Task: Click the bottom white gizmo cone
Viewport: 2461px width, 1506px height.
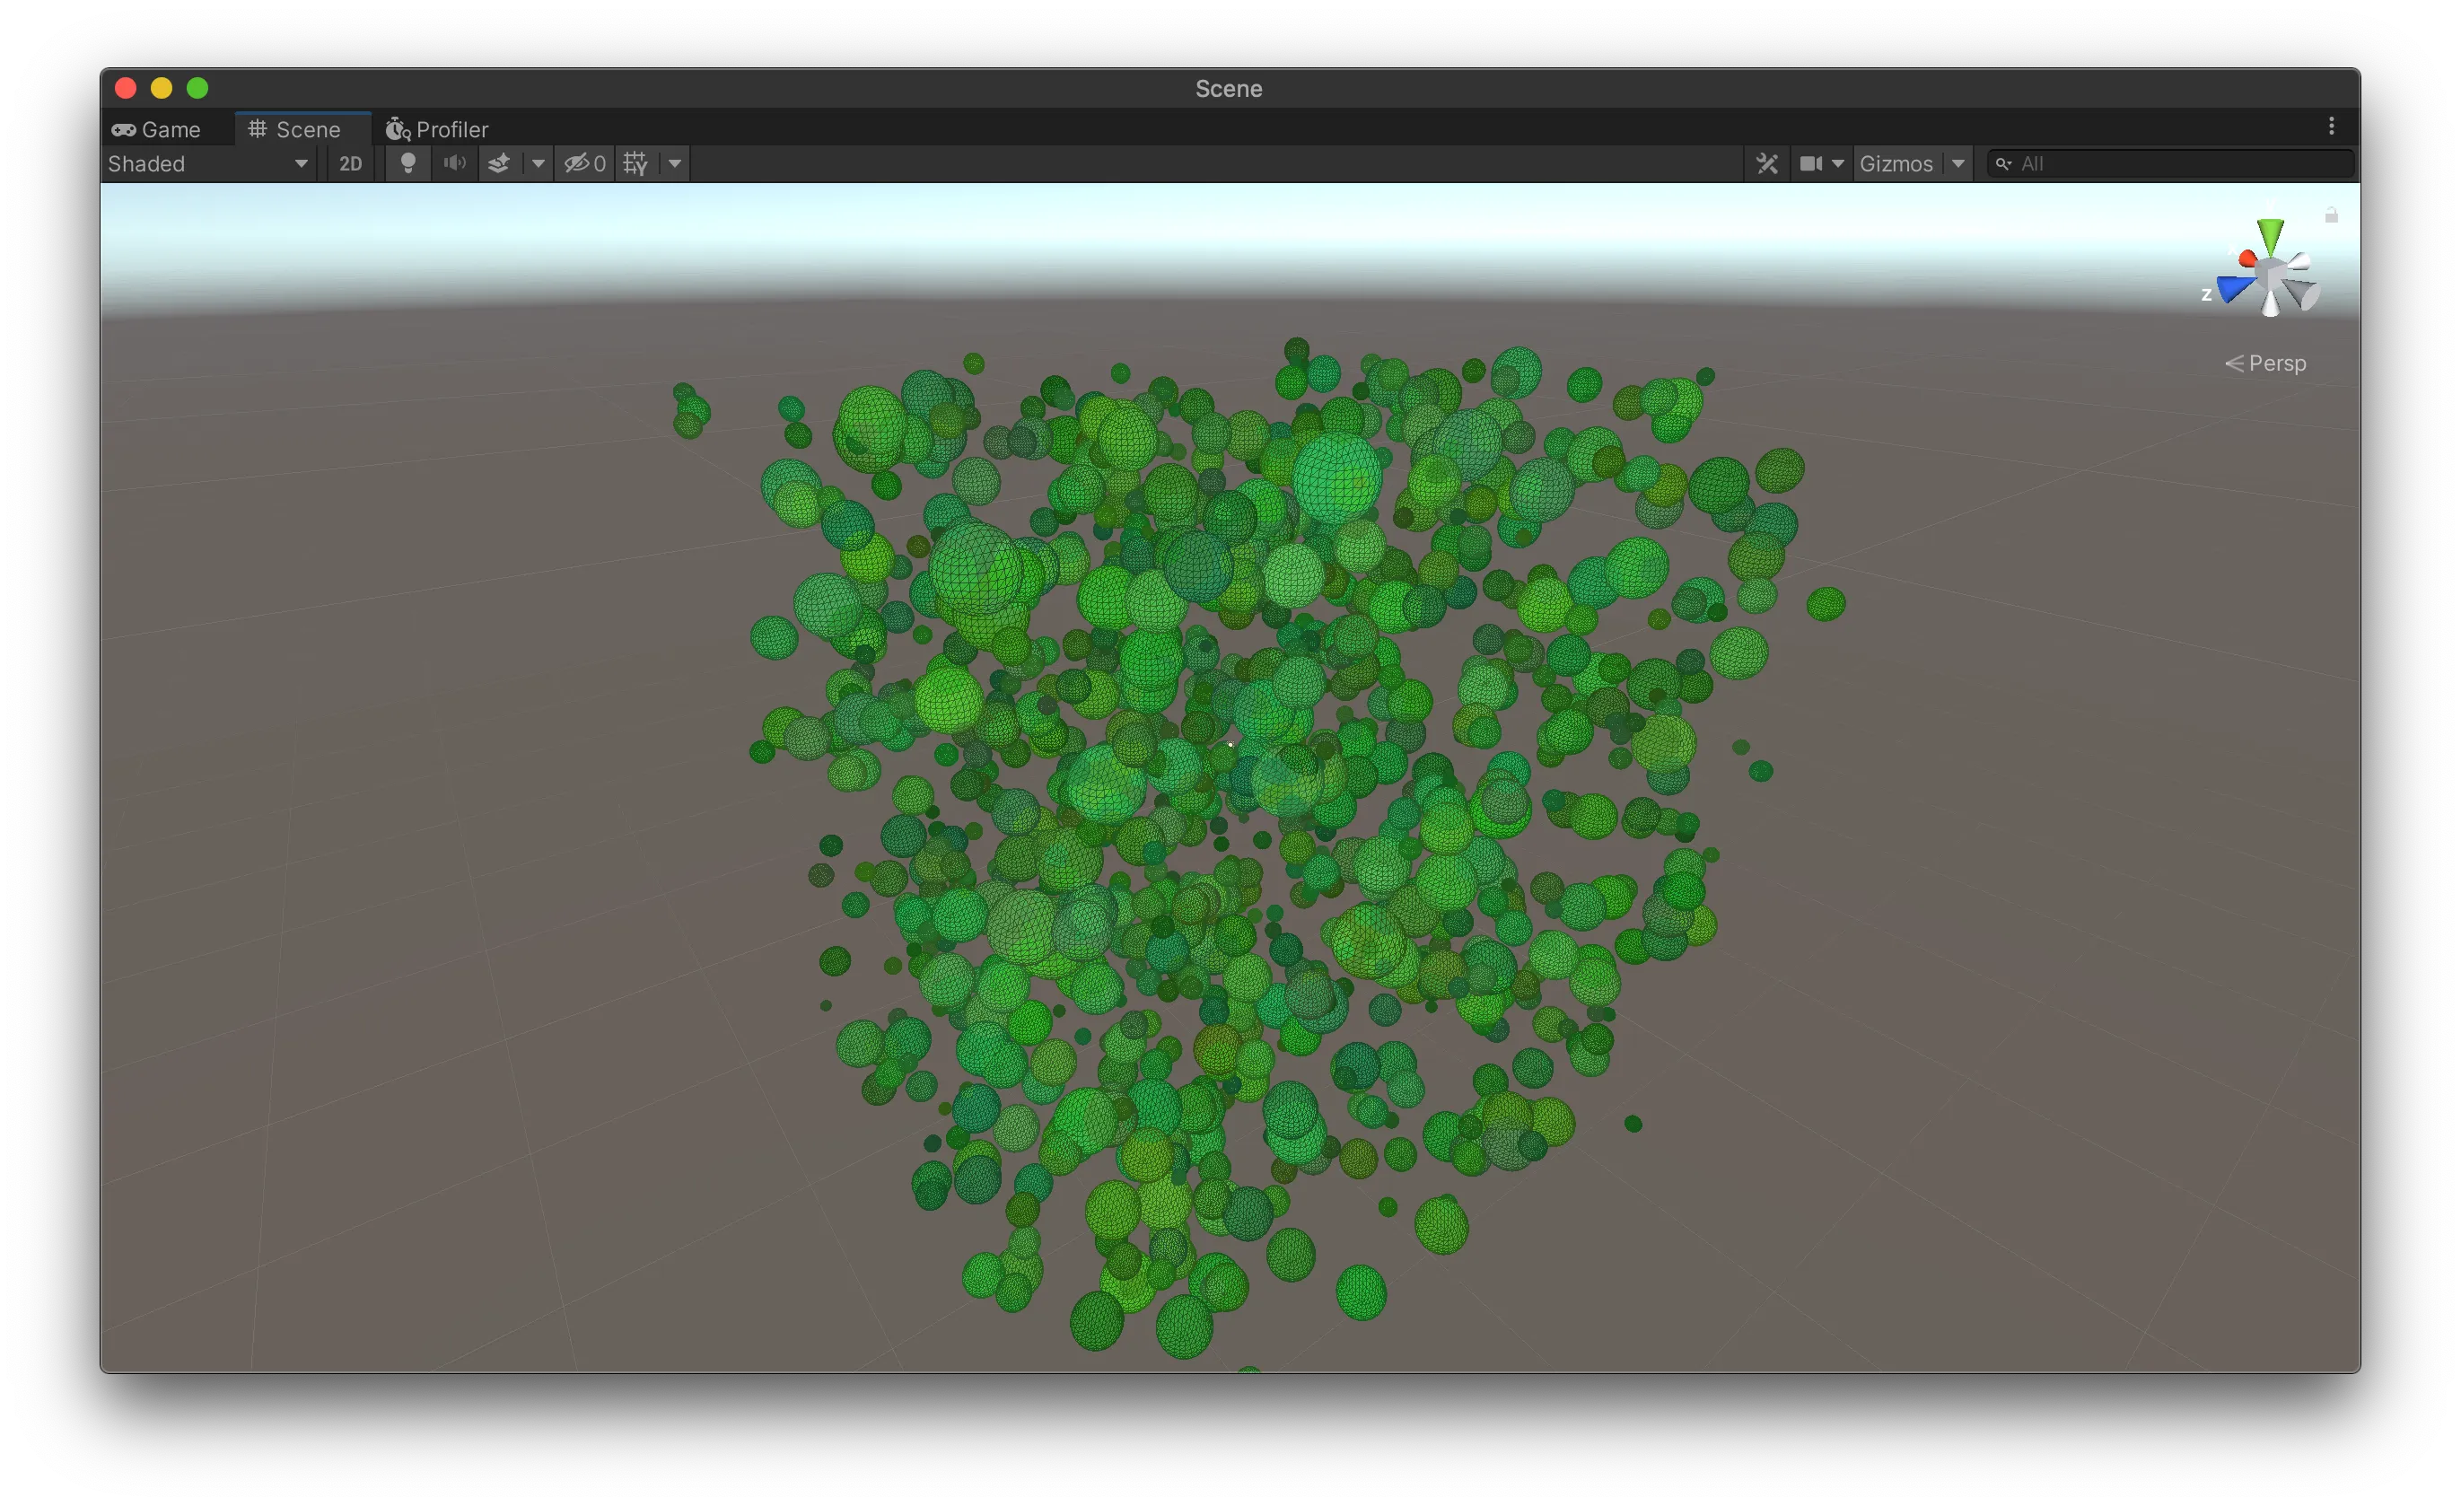Action: pyautogui.click(x=2270, y=303)
